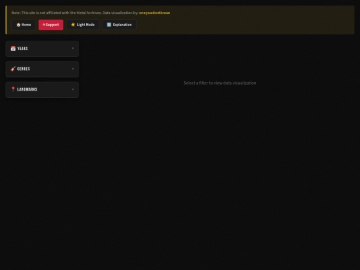360x270 pixels.
Task: Click the Genres dropdown arrow
Action: point(73,69)
